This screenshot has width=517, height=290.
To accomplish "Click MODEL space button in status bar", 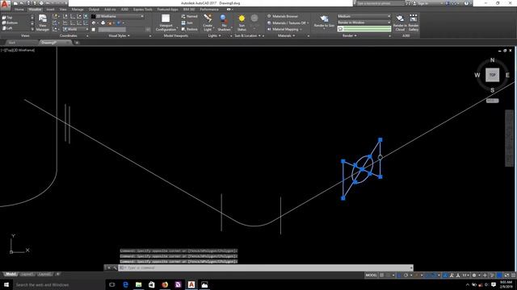I will 371,275.
